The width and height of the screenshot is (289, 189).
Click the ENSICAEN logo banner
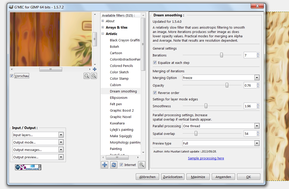(28, 167)
